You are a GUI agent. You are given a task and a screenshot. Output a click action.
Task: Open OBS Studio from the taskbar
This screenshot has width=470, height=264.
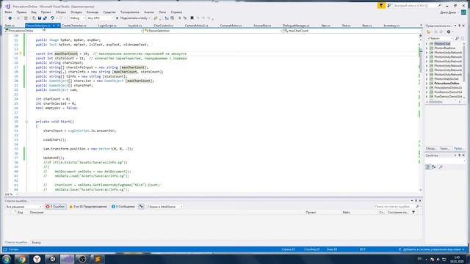(82, 259)
